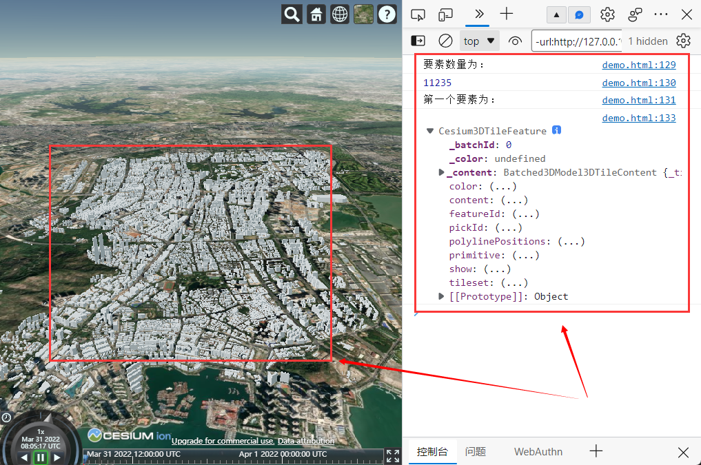Activate the DevTools inspect element tool
Viewport: 701px width, 465px height.
(x=418, y=14)
